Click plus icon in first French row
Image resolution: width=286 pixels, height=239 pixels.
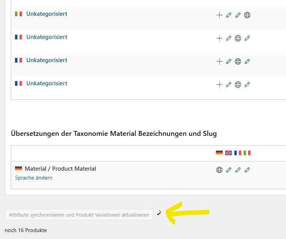coord(219,38)
